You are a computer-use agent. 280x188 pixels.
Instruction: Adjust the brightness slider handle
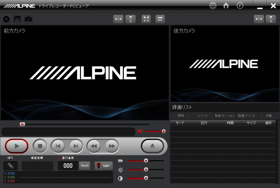click(146, 170)
